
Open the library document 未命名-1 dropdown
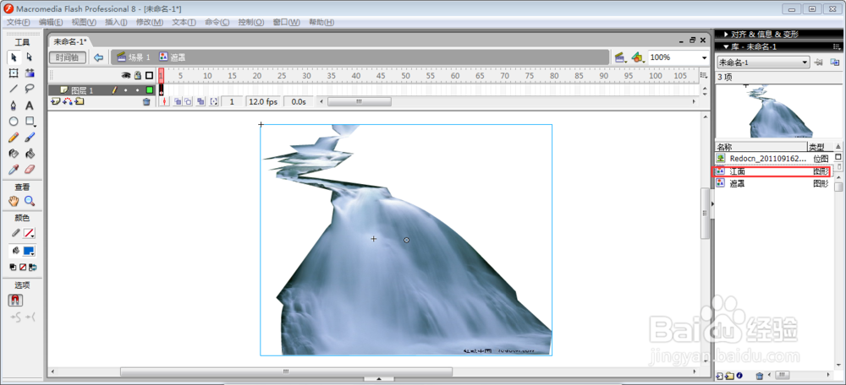[x=763, y=62]
